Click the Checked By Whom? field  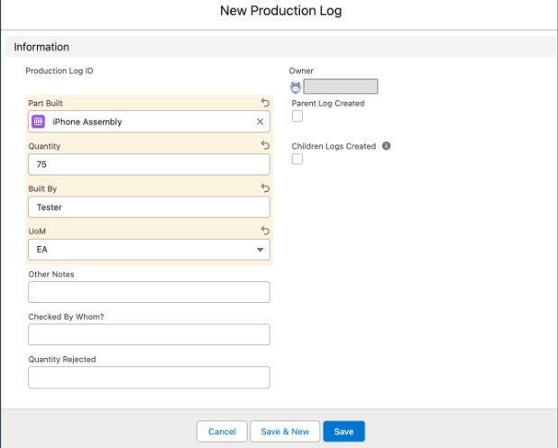pos(149,334)
